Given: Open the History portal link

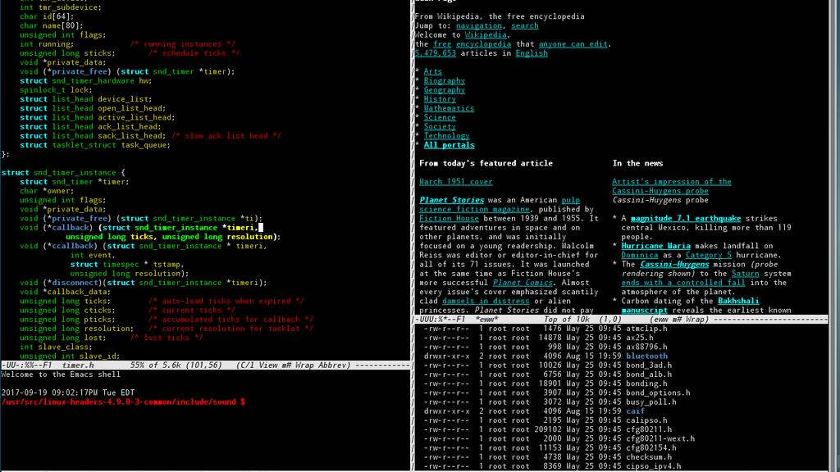Looking at the screenshot, I should coord(440,99).
